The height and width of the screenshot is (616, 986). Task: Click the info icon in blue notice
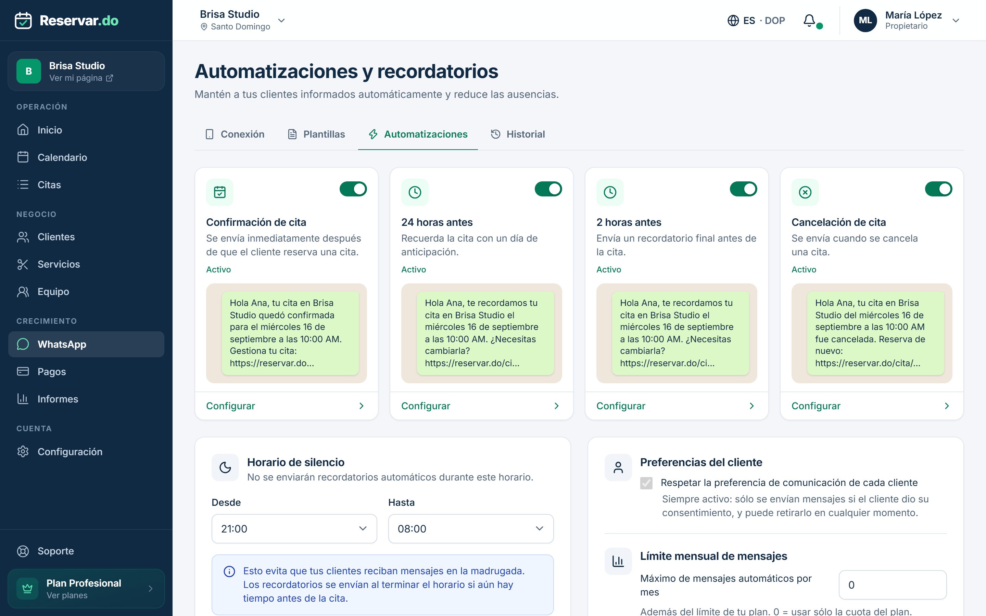click(229, 571)
